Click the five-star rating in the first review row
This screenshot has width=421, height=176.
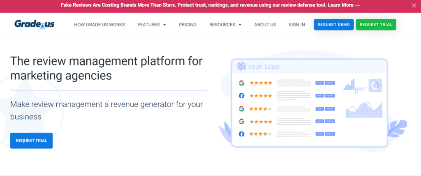click(x=261, y=83)
